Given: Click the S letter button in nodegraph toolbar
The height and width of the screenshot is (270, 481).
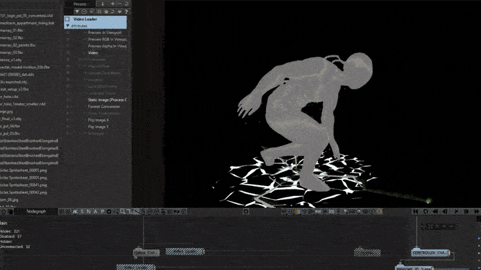Looking at the screenshot, I should pos(82,211).
